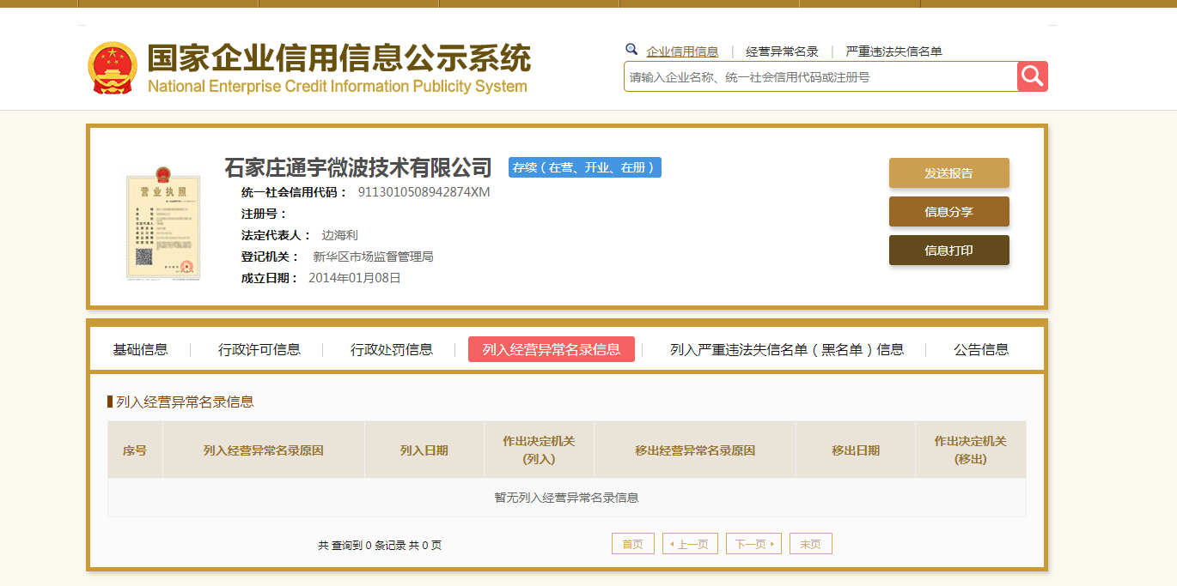1177x586 pixels.
Task: Click the 国家企业信用信息公示系统 site title
Action: click(339, 57)
